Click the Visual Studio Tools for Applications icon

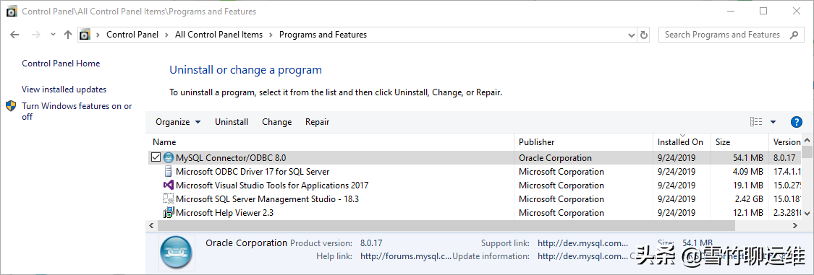pyautogui.click(x=168, y=185)
